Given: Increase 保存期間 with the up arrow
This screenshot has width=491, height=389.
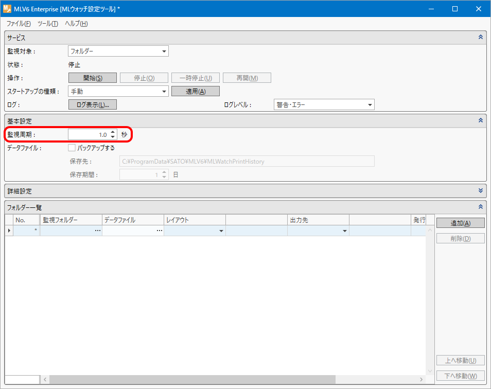Looking at the screenshot, I should [x=164, y=172].
